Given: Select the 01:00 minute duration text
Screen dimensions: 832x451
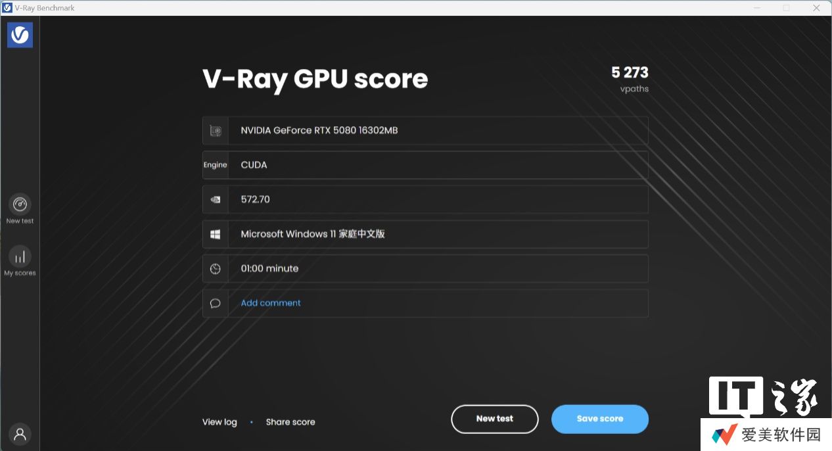Looking at the screenshot, I should click(x=269, y=268).
